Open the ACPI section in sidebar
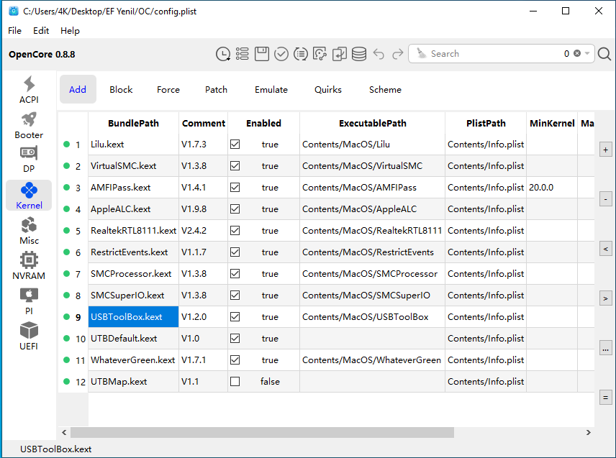This screenshot has width=616, height=458. point(29,89)
